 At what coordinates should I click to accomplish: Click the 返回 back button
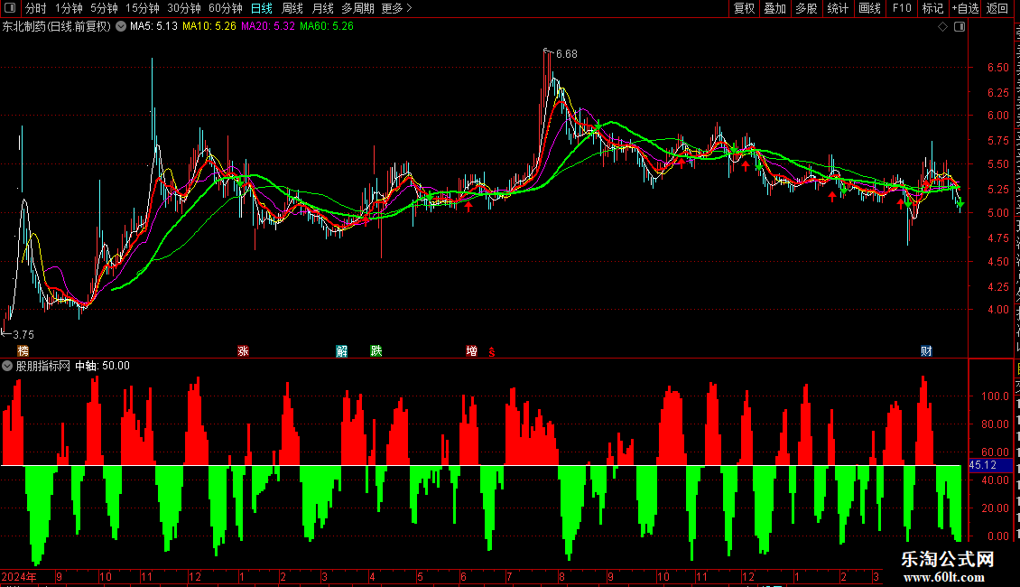997,8
